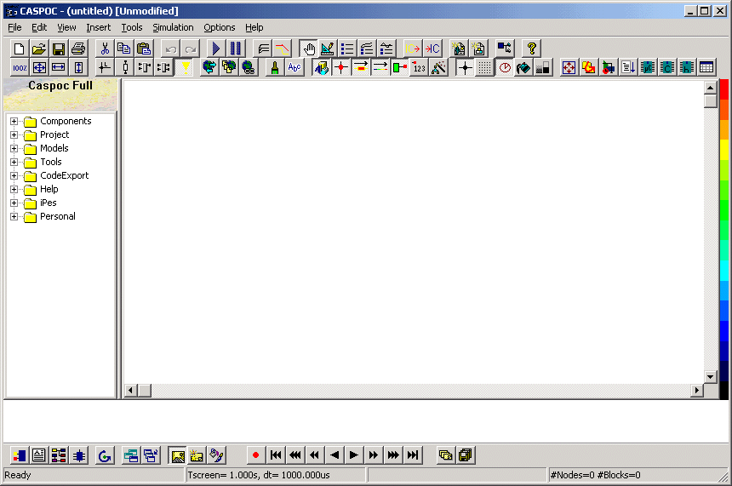Expand the Personal folder node
Image resolution: width=732 pixels, height=486 pixels.
coord(14,217)
